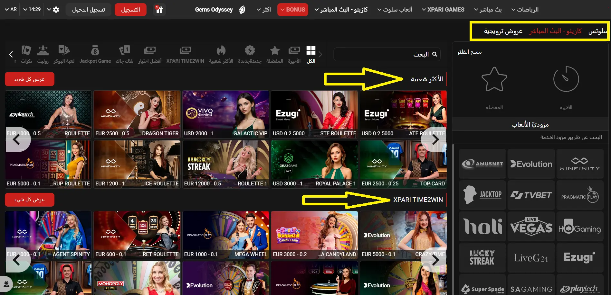This screenshot has height=295, width=611.
Task: Click the التسجيل registration button
Action: tap(130, 9)
